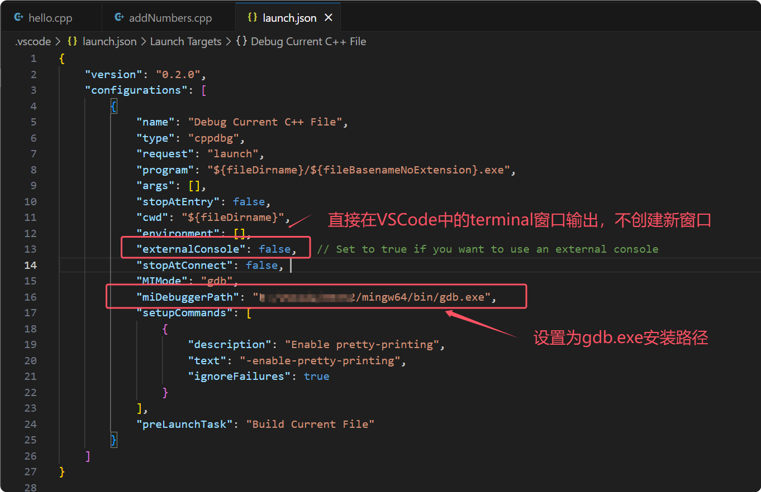This screenshot has height=492, width=761.
Task: Click the false value of stopAtEntry
Action: click(x=249, y=201)
